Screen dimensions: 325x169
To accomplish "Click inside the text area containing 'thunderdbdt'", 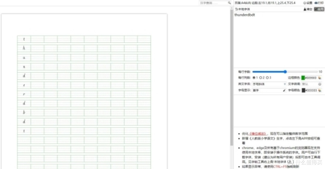I will pyautogui.click(x=279, y=39).
